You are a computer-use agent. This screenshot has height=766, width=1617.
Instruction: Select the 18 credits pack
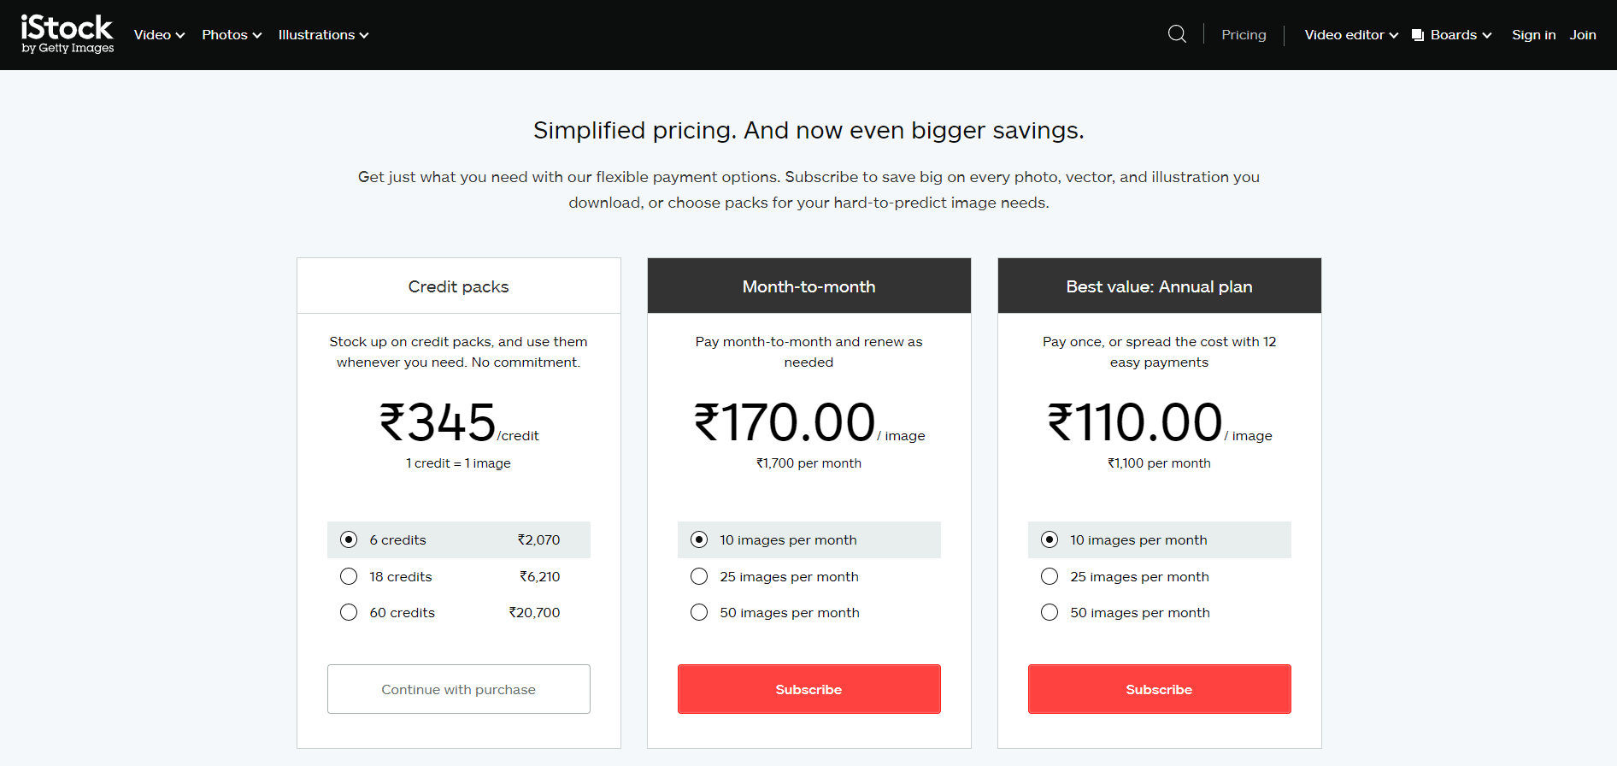[x=349, y=576]
